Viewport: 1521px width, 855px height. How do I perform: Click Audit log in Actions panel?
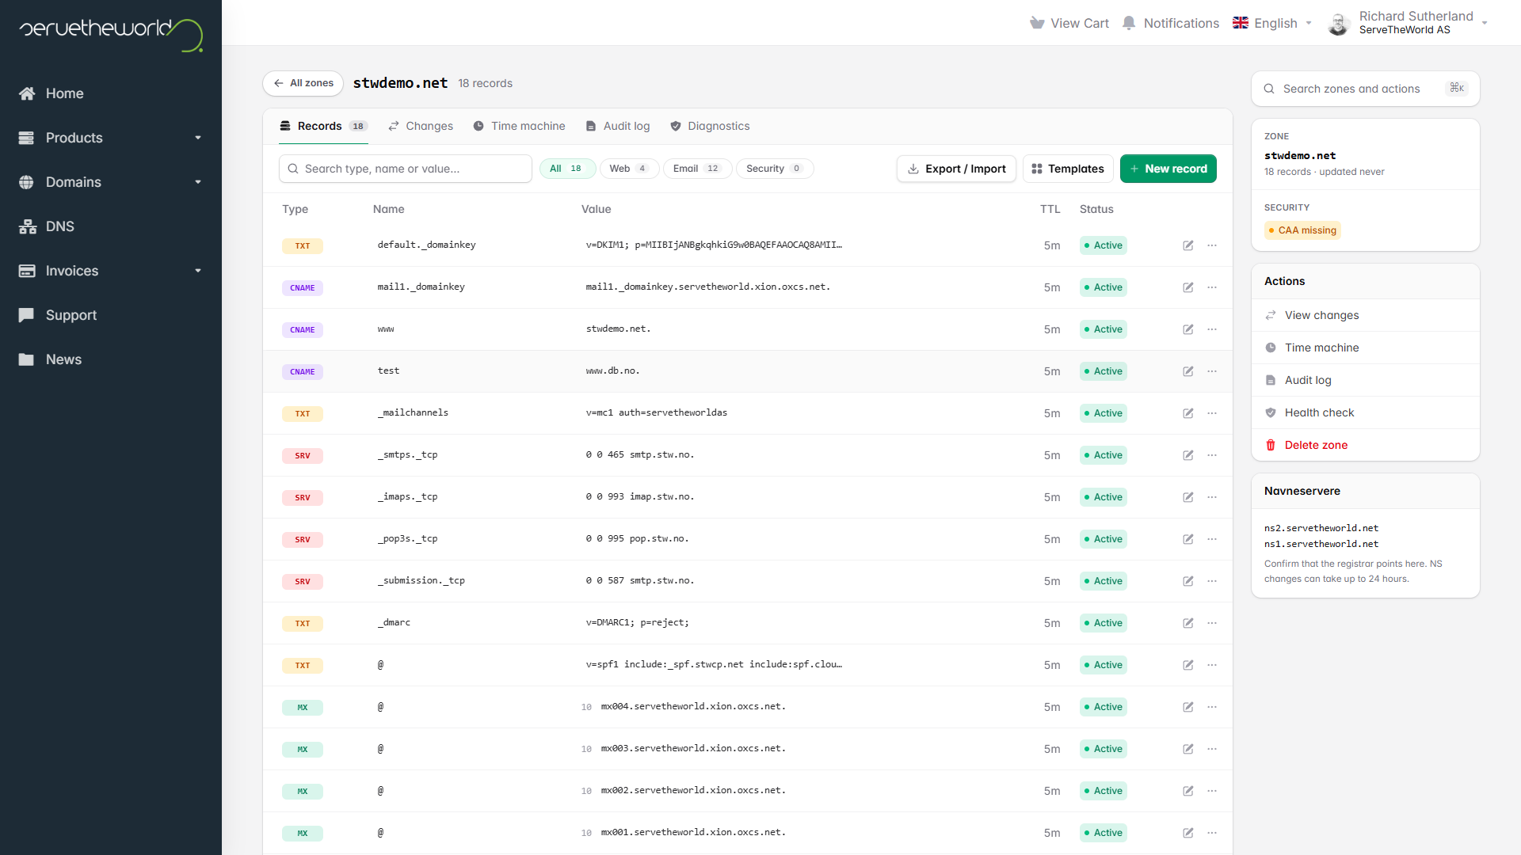pyautogui.click(x=1366, y=380)
